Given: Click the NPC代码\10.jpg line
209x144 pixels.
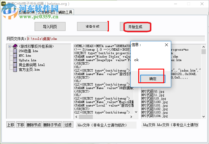Looking at the screenshot, I should (x=154, y=98).
